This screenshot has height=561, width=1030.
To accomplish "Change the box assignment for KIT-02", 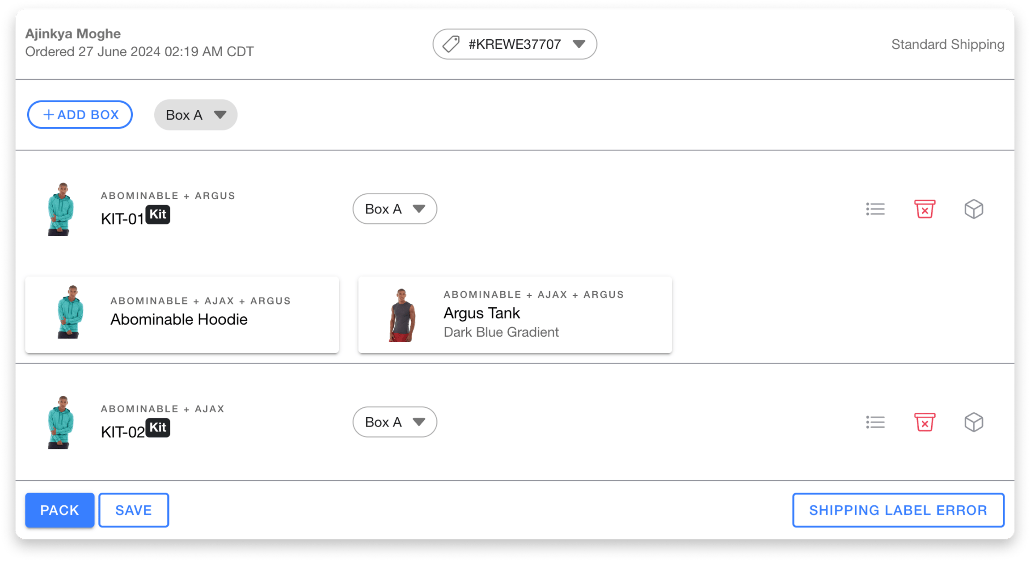I will click(x=394, y=422).
